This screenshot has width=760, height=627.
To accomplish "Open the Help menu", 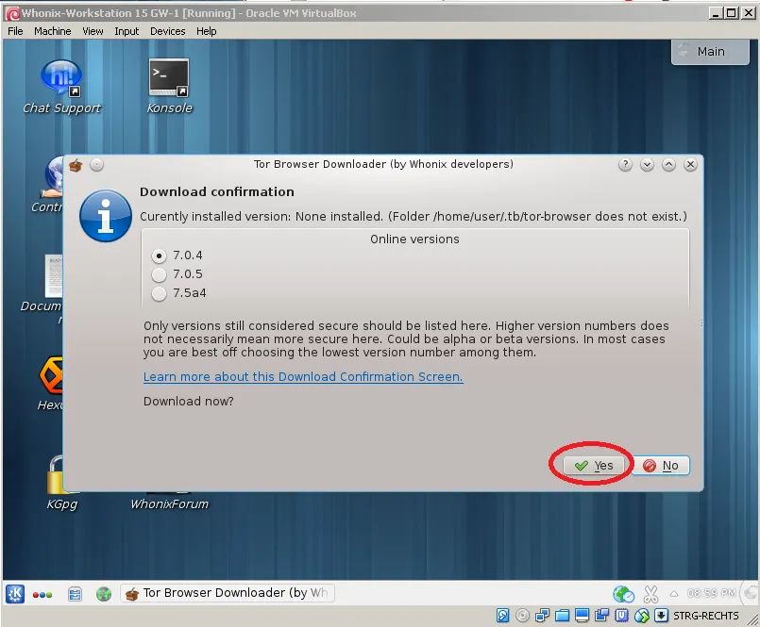I will pyautogui.click(x=206, y=31).
